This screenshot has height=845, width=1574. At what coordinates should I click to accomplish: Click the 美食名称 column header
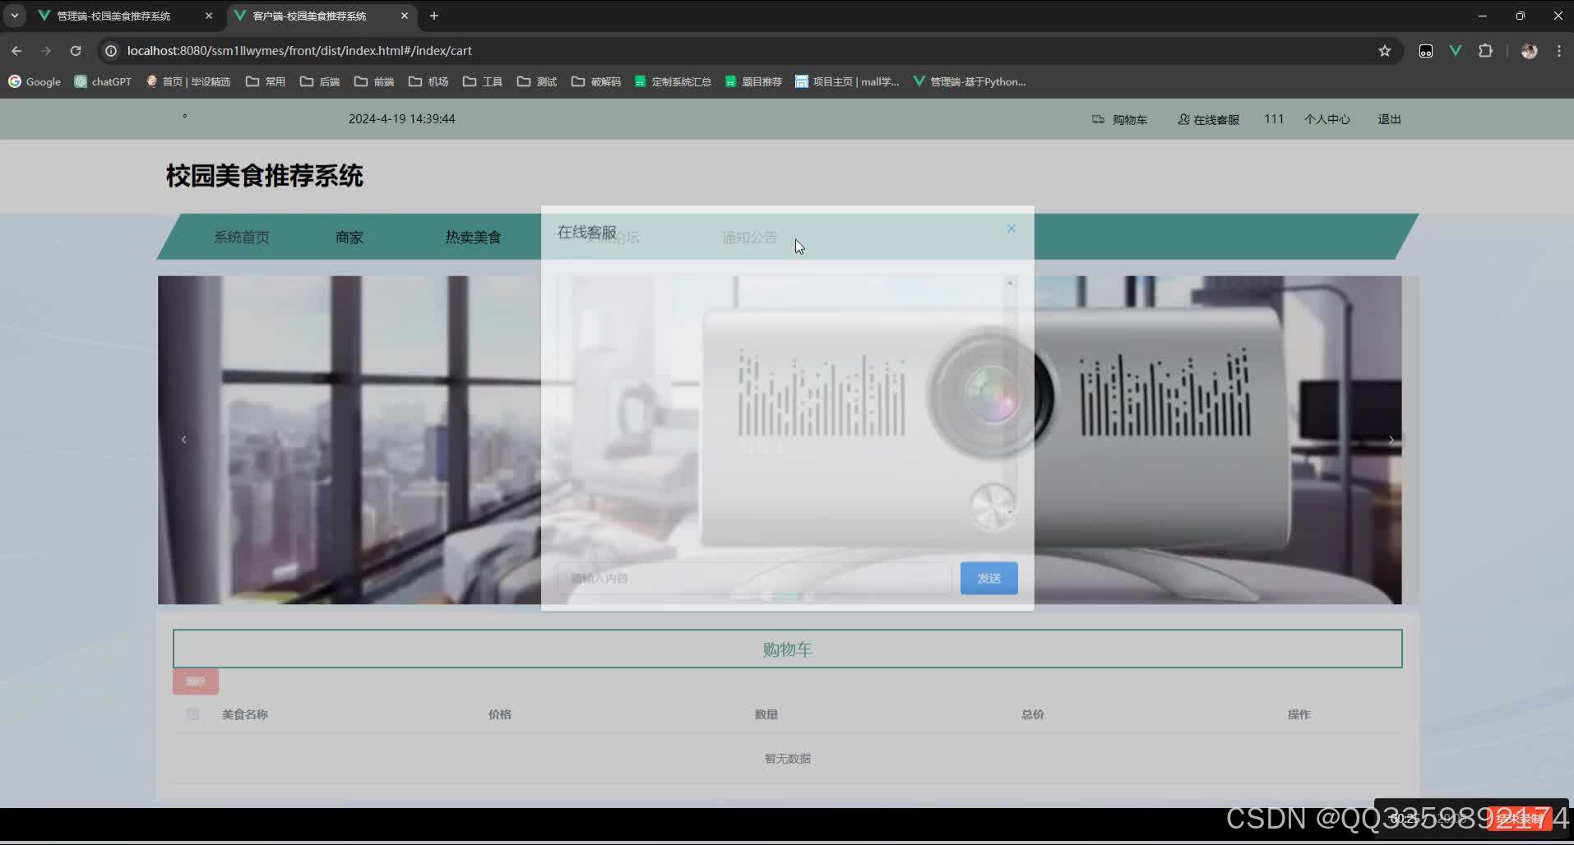245,714
